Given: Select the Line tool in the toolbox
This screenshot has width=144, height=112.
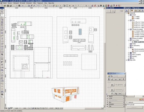Looking at the screenshot, I should pos(2,73).
